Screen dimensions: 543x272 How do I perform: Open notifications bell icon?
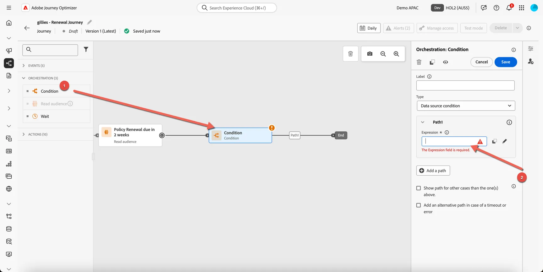tap(509, 8)
